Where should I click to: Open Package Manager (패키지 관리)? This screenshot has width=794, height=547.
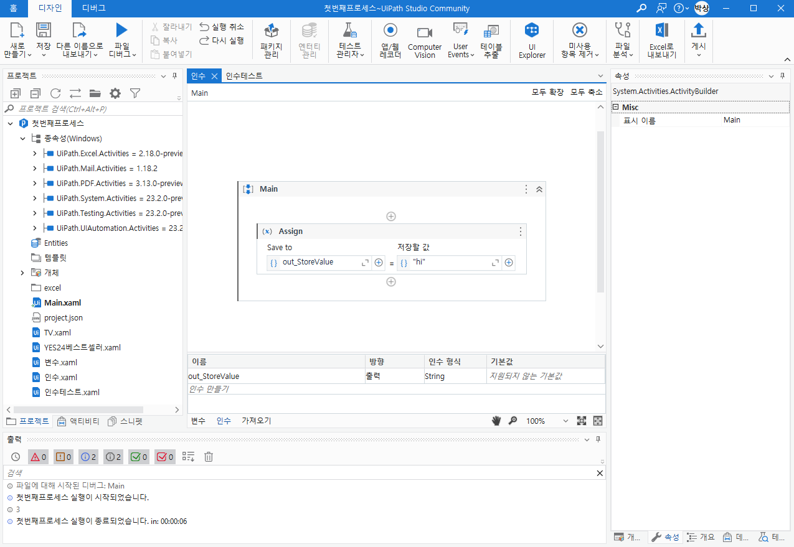272,41
